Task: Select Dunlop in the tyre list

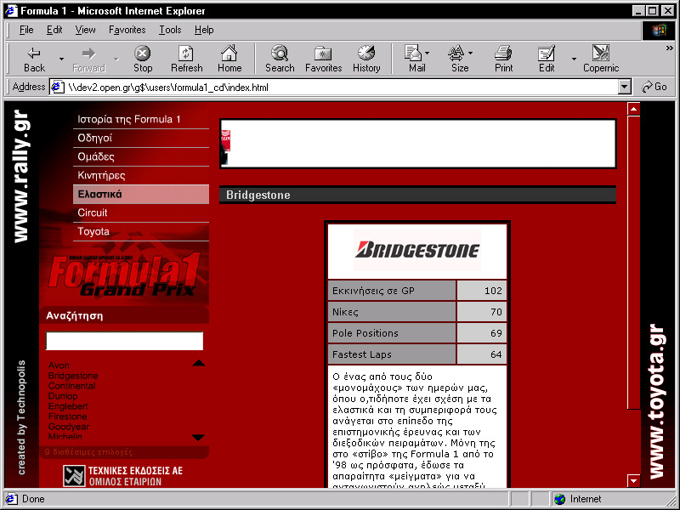Action: click(63, 396)
